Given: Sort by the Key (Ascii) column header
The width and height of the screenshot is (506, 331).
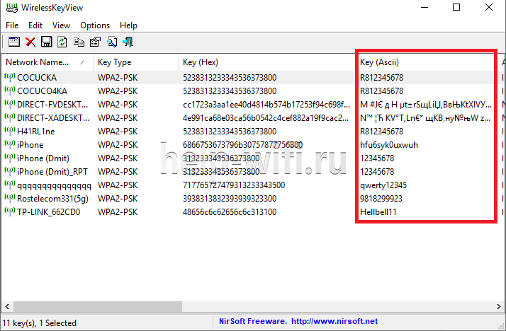Looking at the screenshot, I should tap(427, 62).
